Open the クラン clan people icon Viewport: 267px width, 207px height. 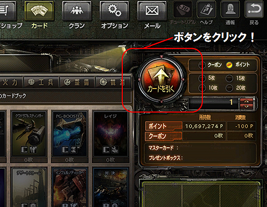(x=77, y=10)
